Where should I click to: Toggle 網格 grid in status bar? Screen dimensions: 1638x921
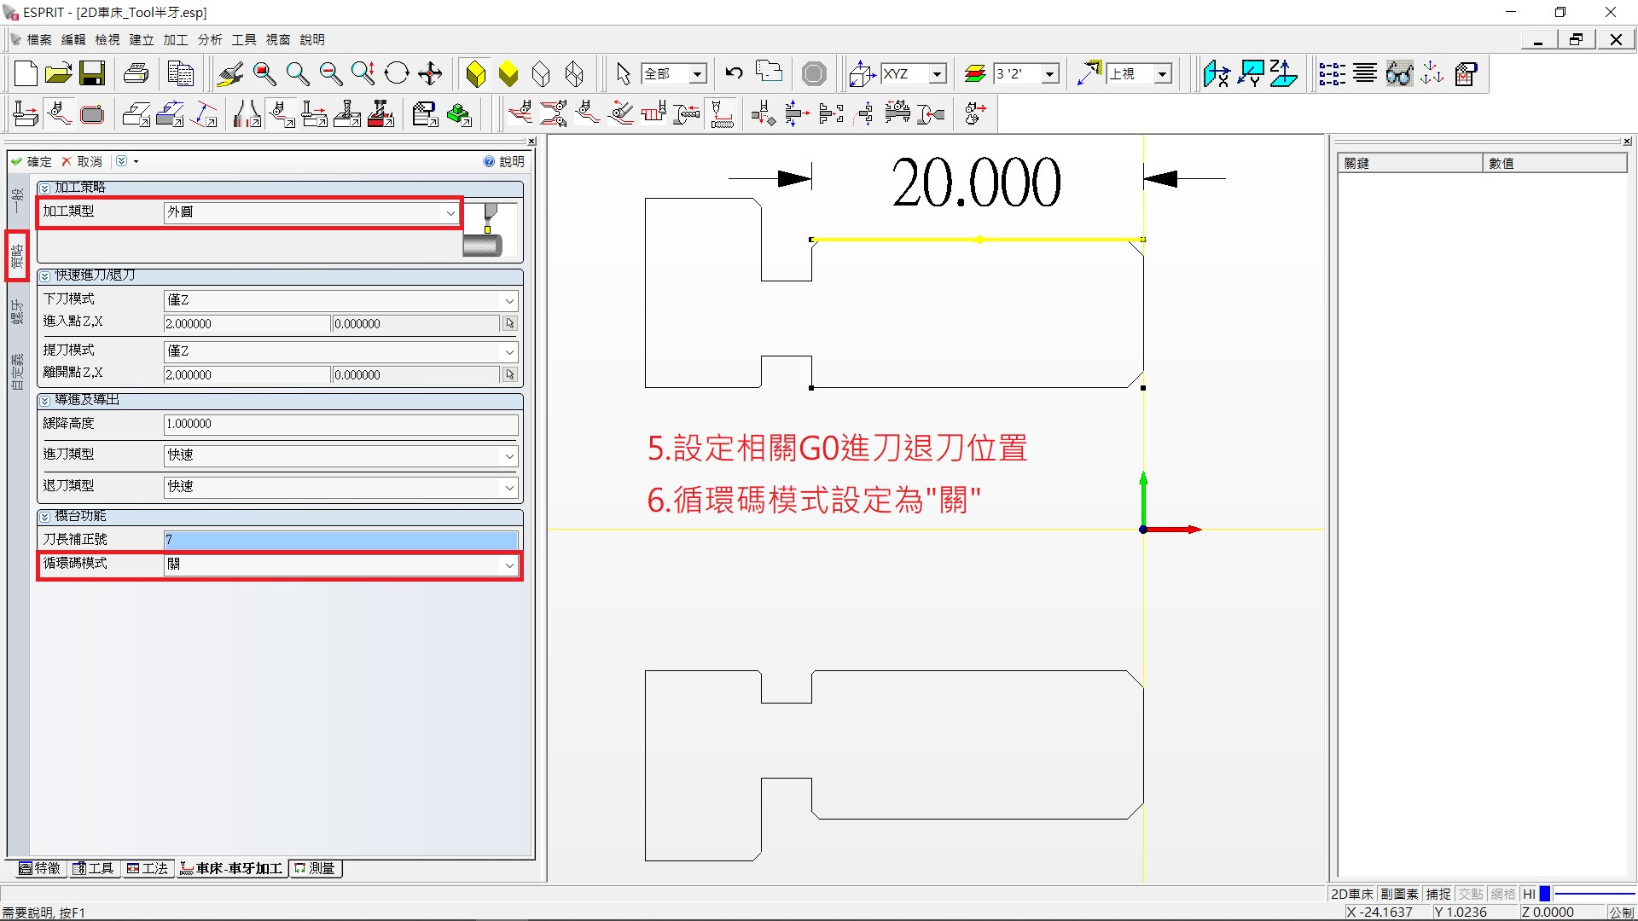point(1503,894)
